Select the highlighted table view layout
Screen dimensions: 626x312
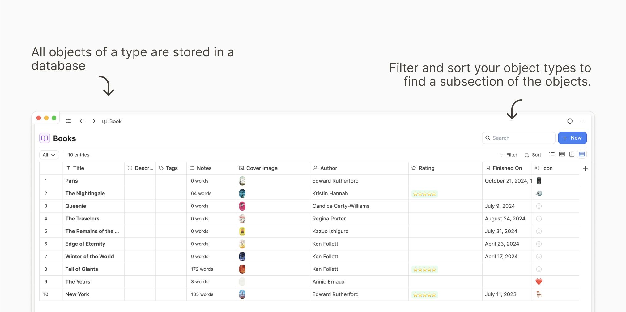[x=582, y=154]
